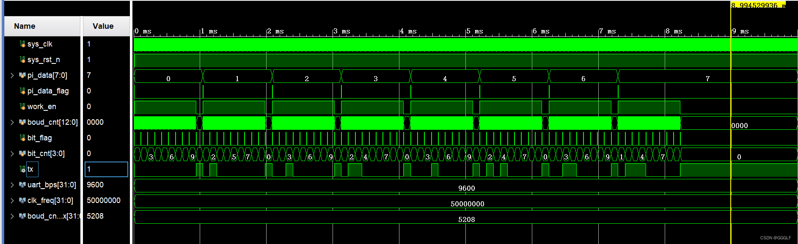This screenshot has height=244, width=798.
Task: Expand the uart_bps[31:0] row
Action: click(x=12, y=185)
